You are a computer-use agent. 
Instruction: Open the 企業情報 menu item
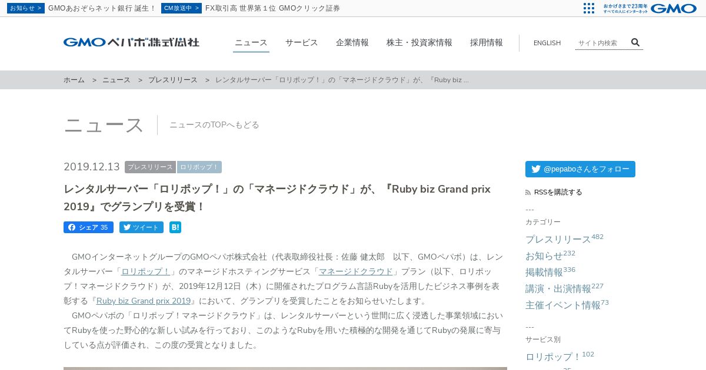tap(352, 42)
